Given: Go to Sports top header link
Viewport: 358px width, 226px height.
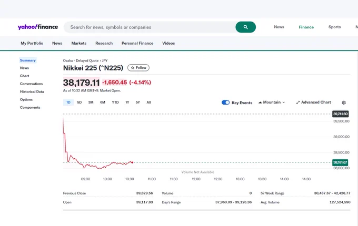Looking at the screenshot, I should coord(334,27).
